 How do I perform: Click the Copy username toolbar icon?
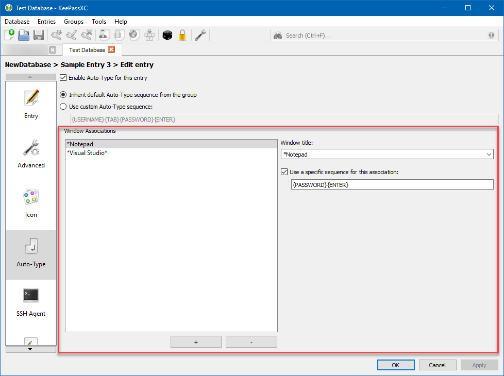click(104, 35)
